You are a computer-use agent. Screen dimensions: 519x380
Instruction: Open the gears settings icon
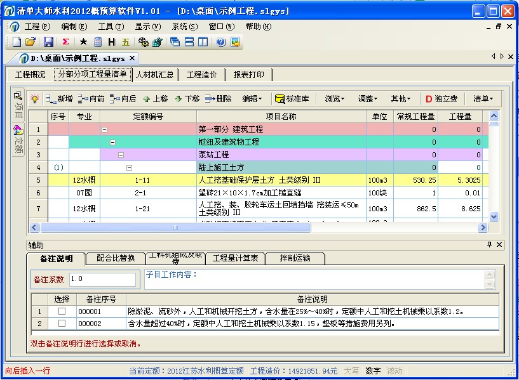(x=143, y=42)
